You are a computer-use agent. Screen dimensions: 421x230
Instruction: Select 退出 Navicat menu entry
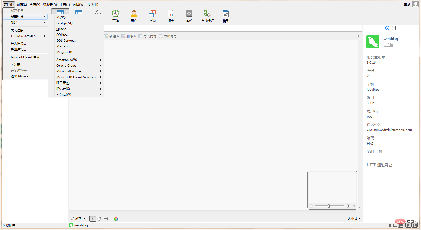(x=25, y=76)
